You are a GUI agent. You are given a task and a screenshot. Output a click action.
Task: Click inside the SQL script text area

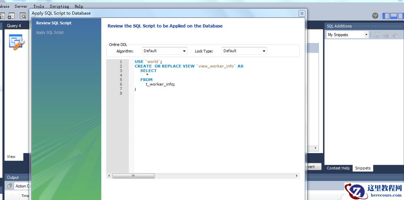click(215, 121)
